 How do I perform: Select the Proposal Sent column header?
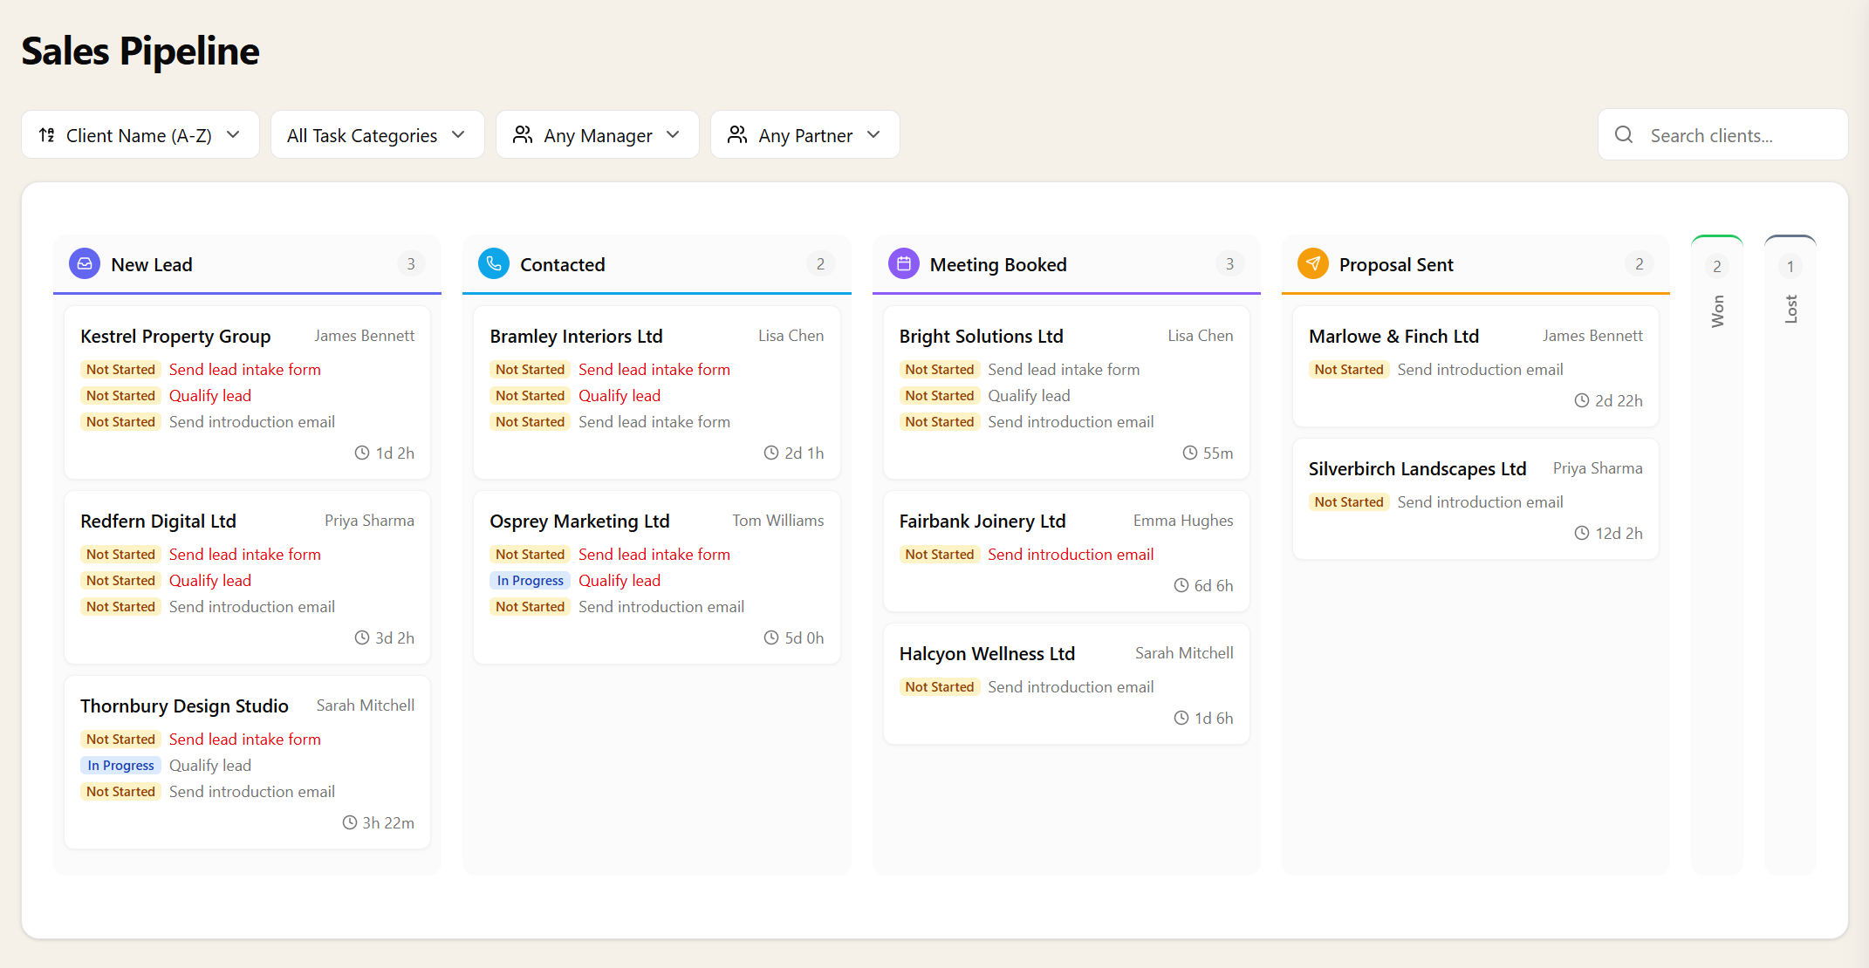click(1475, 264)
